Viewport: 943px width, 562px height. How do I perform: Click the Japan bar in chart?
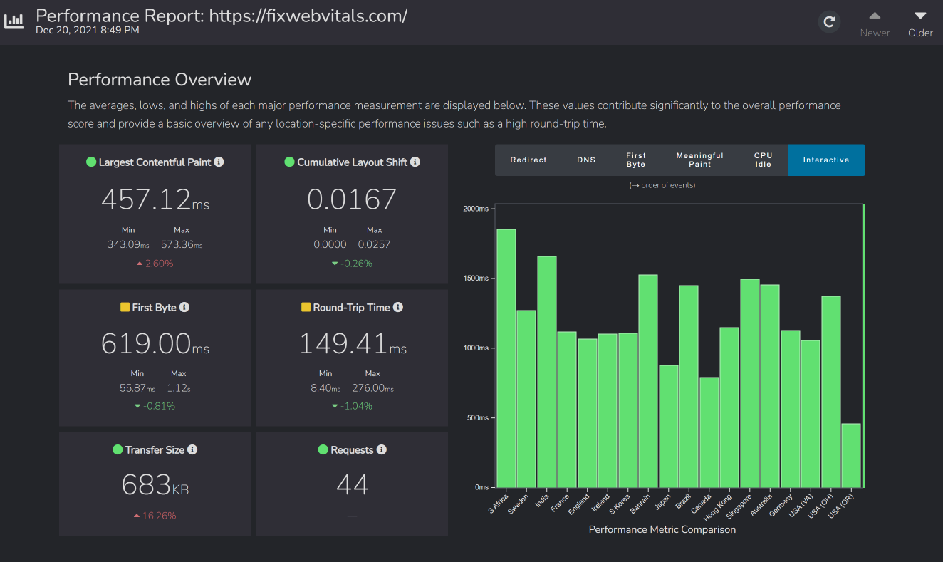[x=669, y=426]
